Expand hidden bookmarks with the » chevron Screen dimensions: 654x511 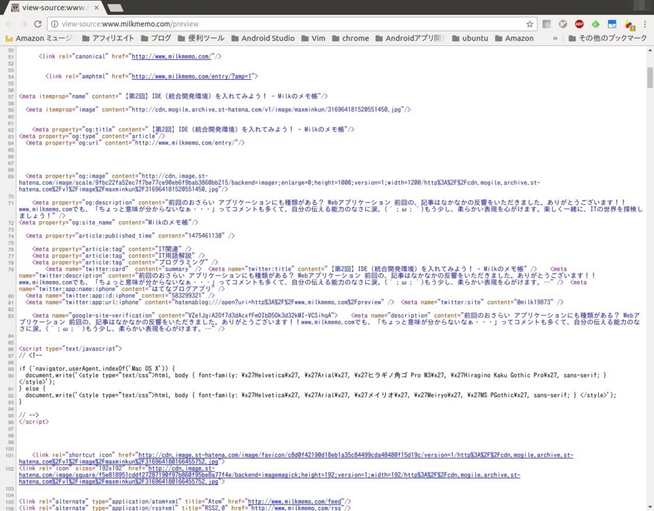555,38
